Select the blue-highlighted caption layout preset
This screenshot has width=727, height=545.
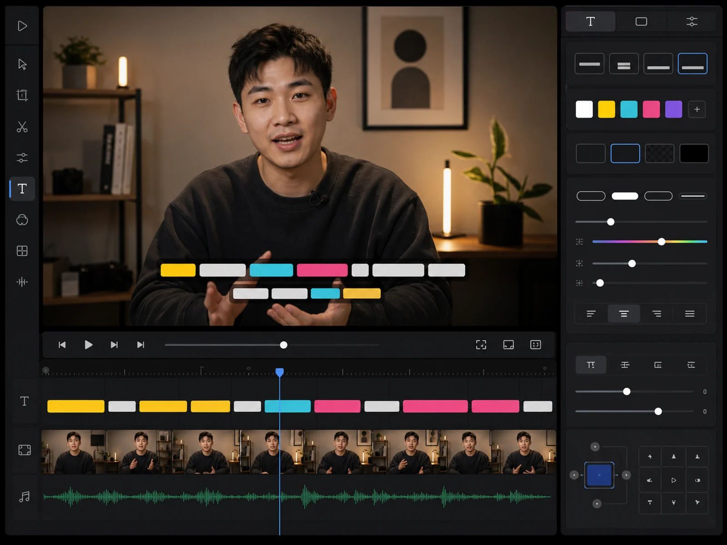692,64
